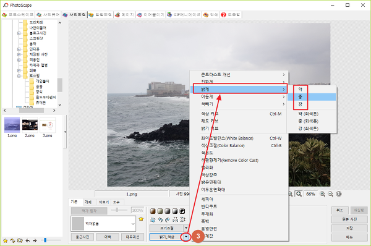
Task: Zoom in with the magnifier plus icon
Action: point(322,194)
